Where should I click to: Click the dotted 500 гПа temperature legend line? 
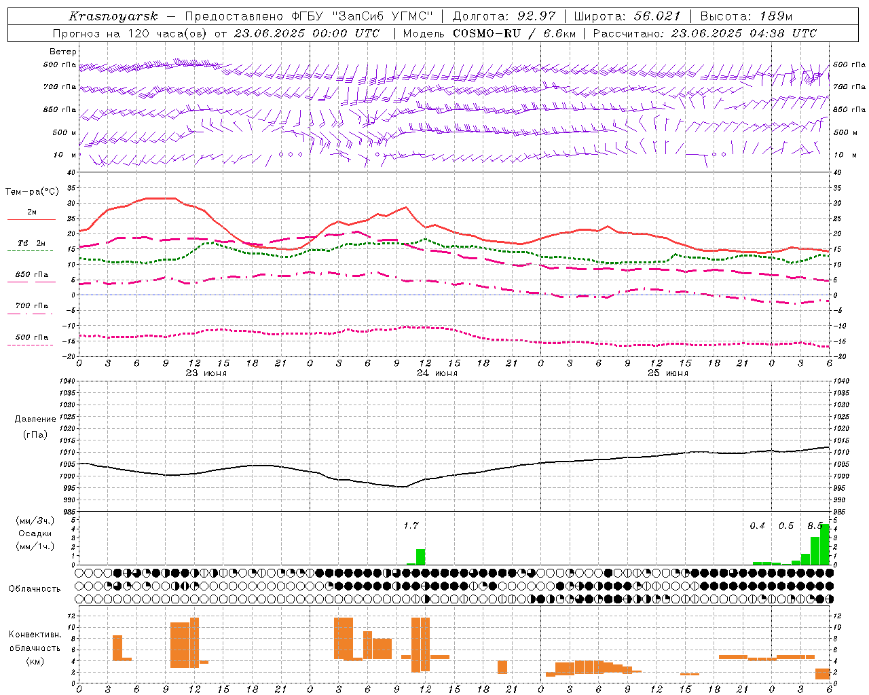point(31,345)
